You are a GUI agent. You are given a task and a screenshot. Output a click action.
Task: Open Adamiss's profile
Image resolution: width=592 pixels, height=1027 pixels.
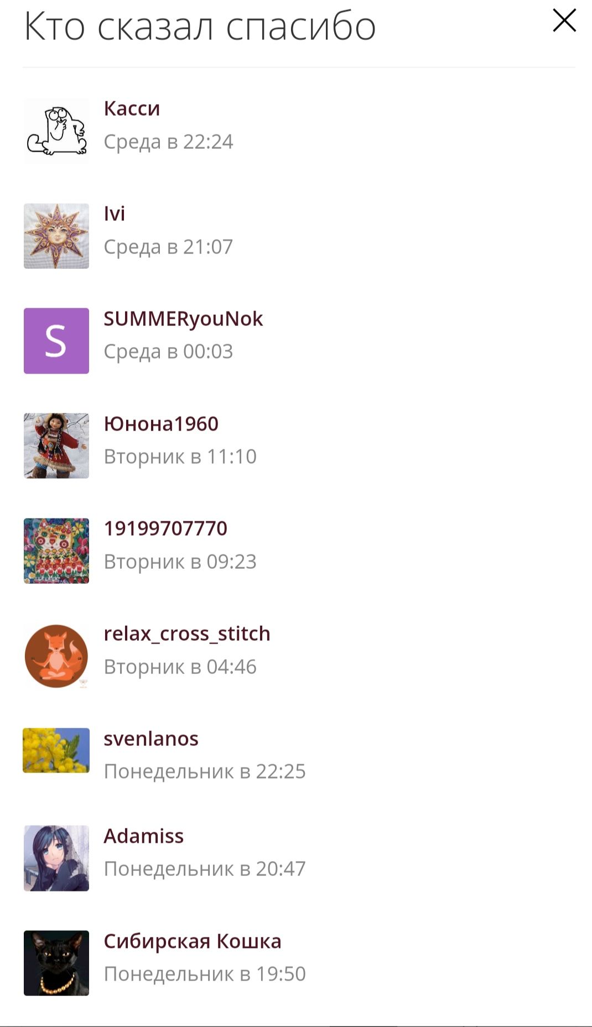(x=144, y=836)
